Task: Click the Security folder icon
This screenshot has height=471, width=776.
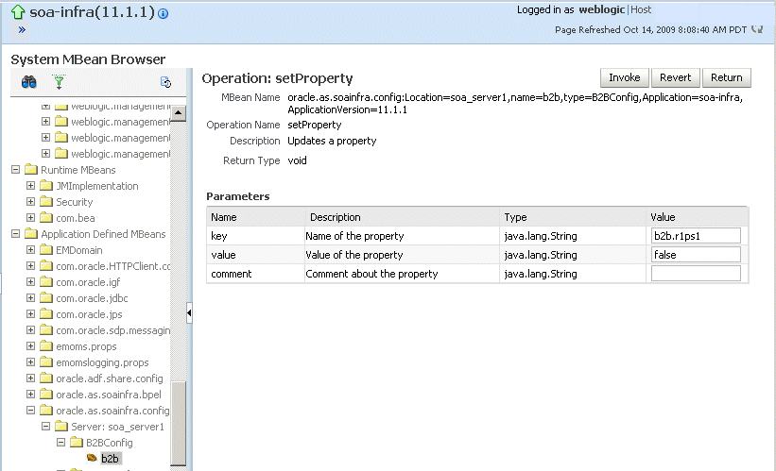Action: tap(46, 201)
